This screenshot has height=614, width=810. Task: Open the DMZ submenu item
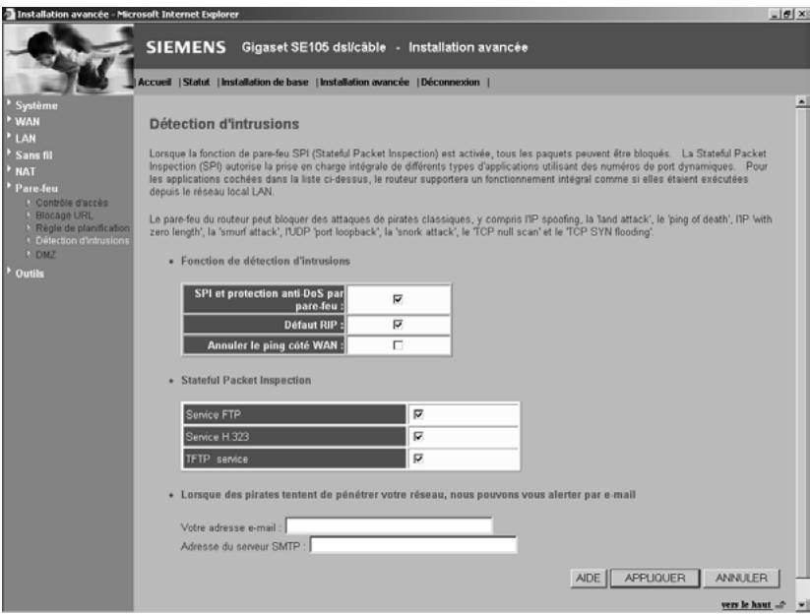[45, 255]
